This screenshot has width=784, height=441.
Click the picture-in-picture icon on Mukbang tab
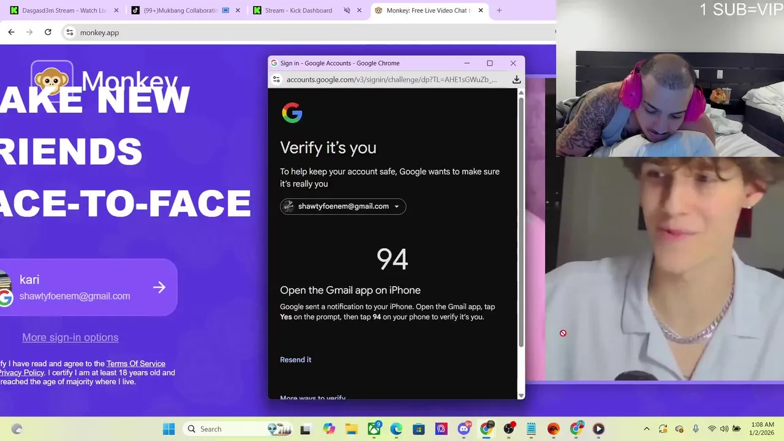225,10
